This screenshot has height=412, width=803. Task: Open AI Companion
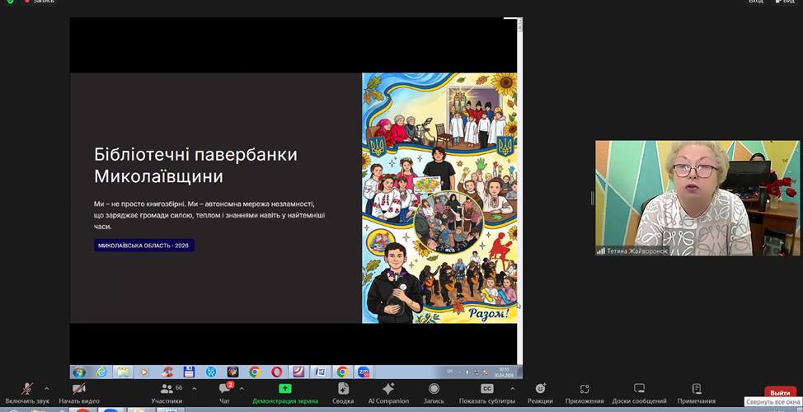click(388, 394)
